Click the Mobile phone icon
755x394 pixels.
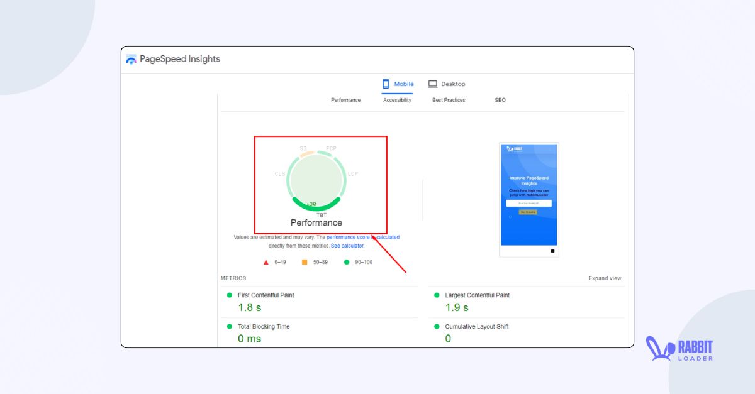(x=385, y=83)
